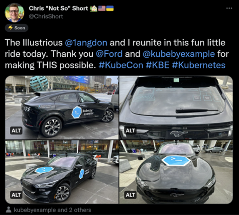Show ALT text on car side-view photo
Screen dimensions: 239x215
16,130
